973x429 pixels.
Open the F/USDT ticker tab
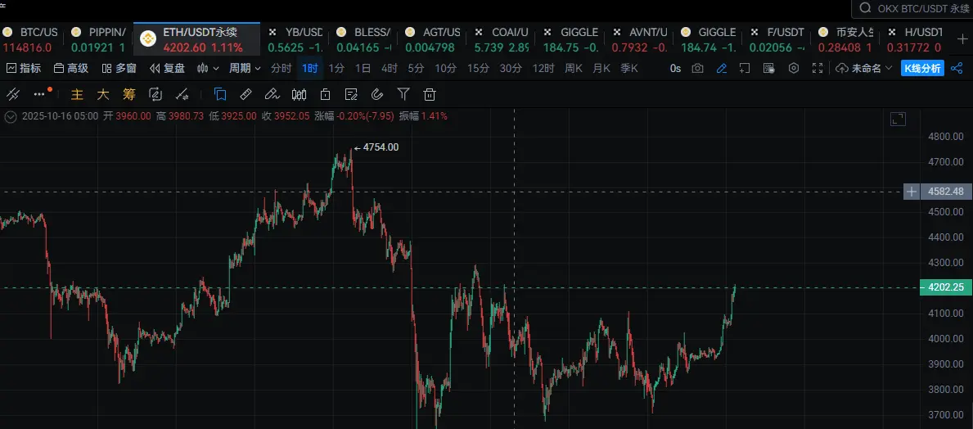pyautogui.click(x=778, y=40)
